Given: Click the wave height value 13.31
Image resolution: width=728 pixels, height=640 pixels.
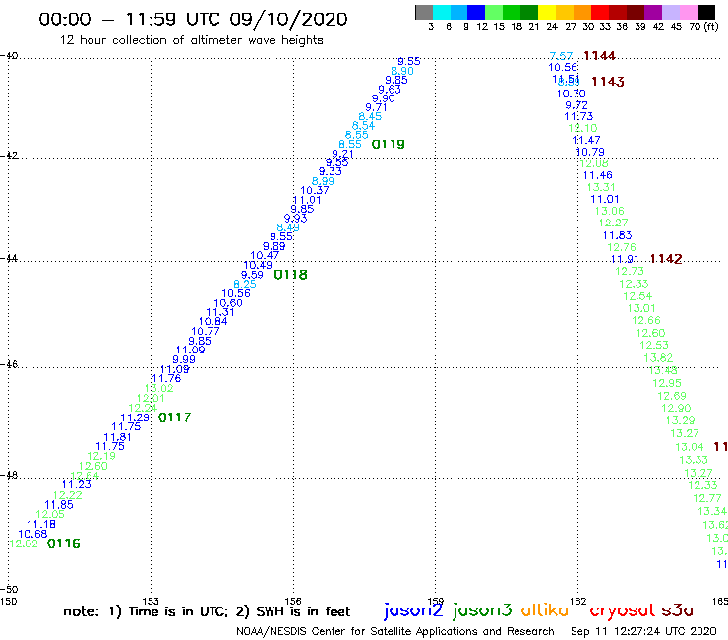Looking at the screenshot, I should [x=601, y=187].
